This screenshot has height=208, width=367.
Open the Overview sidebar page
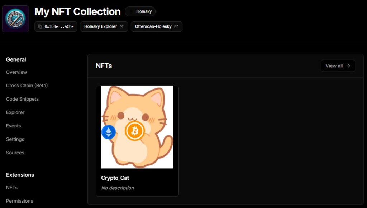click(x=16, y=72)
